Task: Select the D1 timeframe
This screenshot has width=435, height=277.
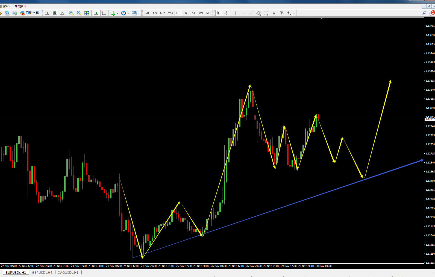Action: tap(193, 13)
